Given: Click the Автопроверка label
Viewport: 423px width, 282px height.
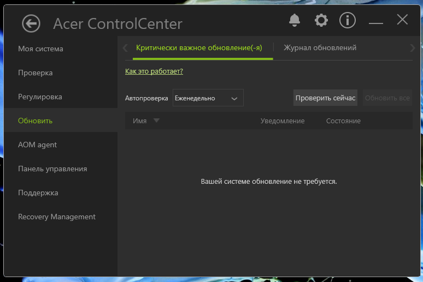Looking at the screenshot, I should 146,98.
